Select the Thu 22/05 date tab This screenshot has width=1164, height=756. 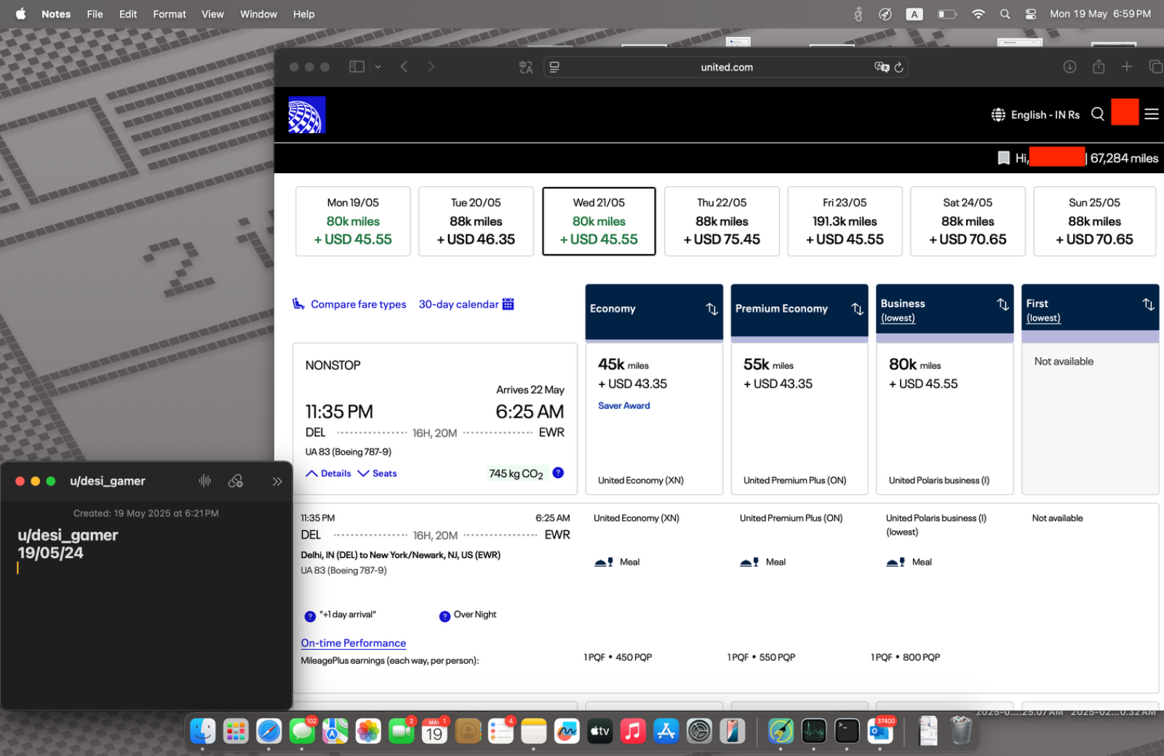[x=722, y=221]
